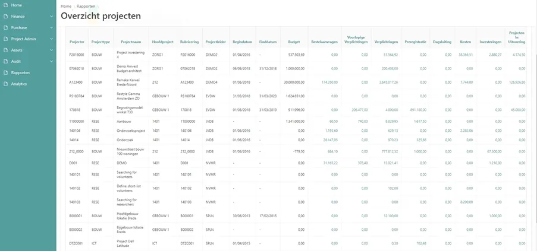The height and width of the screenshot is (251, 537).
Task: Click the Audit document icon
Action: pyautogui.click(x=5, y=62)
